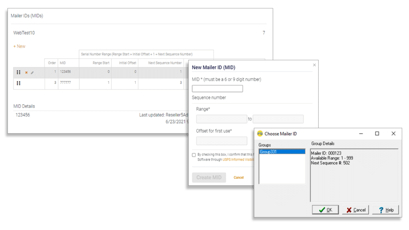Click the drag handle on the 123456 row
Image resolution: width=409 pixels, height=230 pixels.
(18, 72)
